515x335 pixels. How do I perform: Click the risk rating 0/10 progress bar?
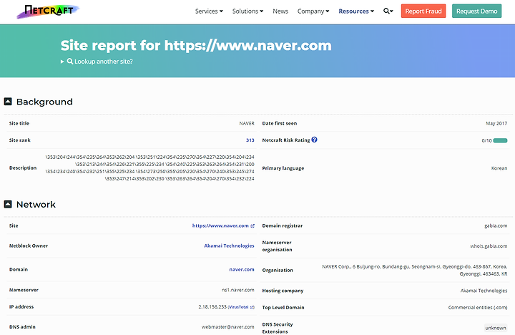point(500,140)
